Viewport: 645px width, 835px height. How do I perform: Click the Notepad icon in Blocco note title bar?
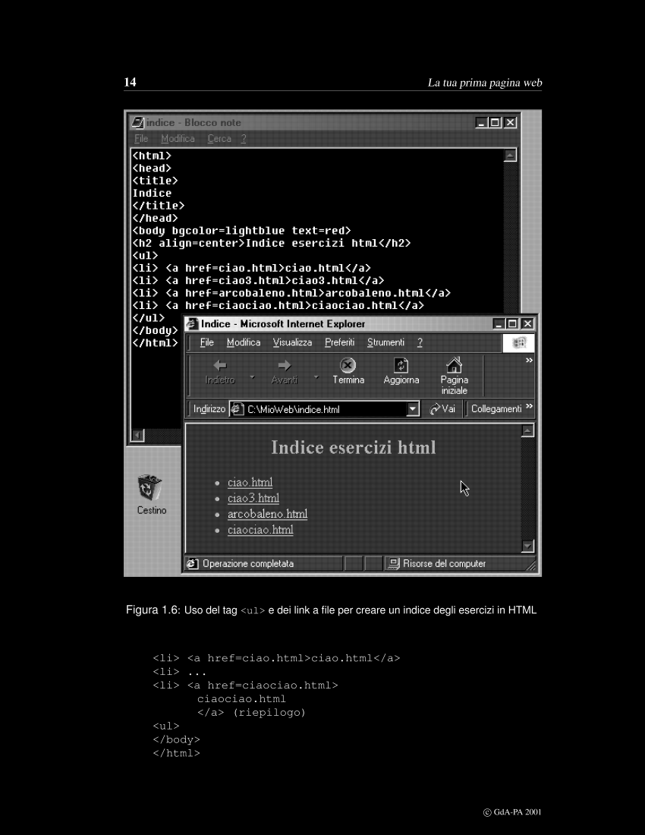pyautogui.click(x=137, y=122)
